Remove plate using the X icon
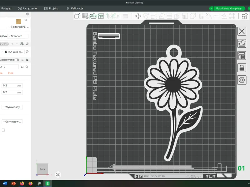250x187 pixels. (242, 31)
